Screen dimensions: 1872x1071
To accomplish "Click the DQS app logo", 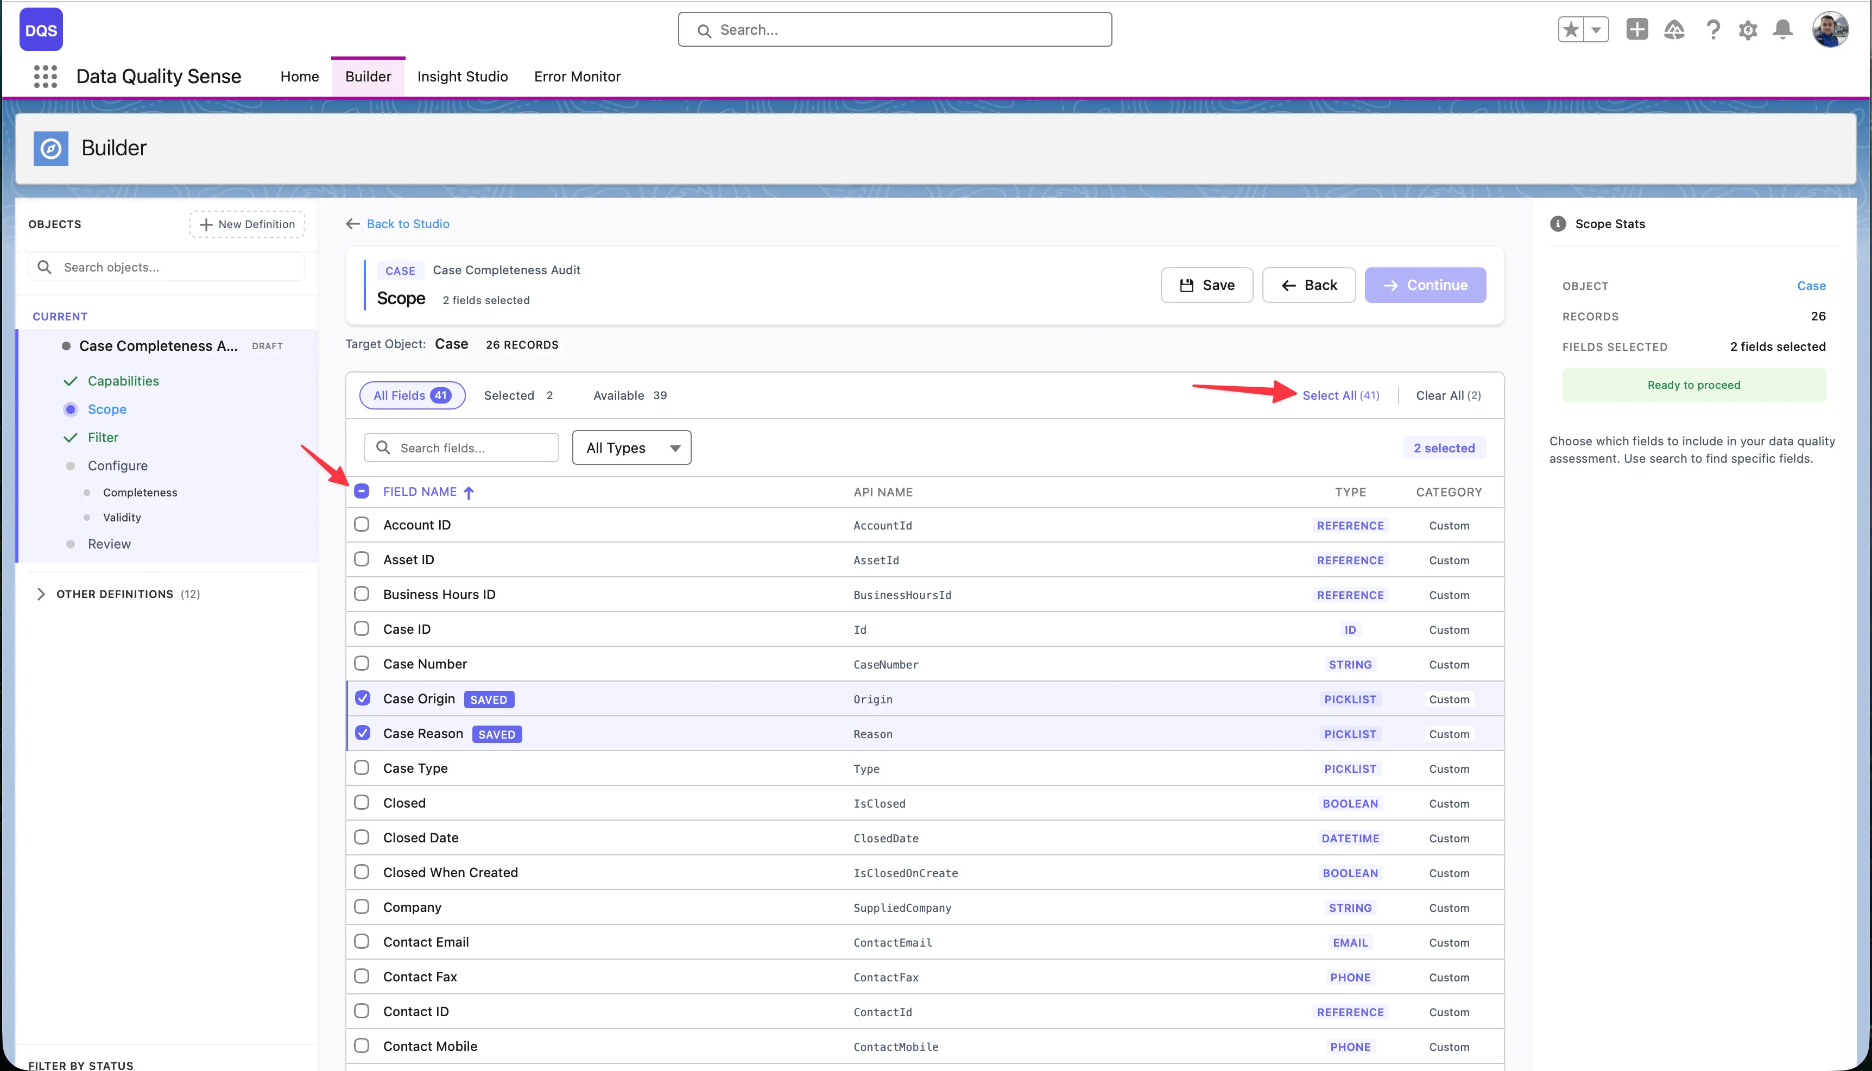I will [x=40, y=29].
